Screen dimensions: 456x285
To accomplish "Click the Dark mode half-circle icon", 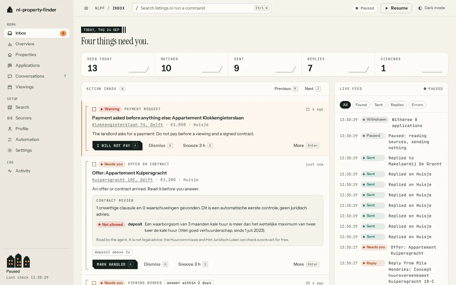I will [x=420, y=8].
